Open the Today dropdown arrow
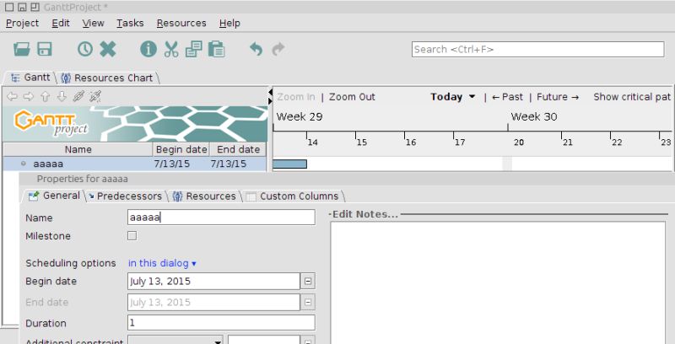675x344 pixels. pos(472,97)
